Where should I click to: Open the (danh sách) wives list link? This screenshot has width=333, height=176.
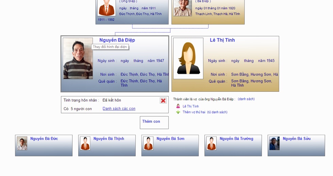[x=246, y=99]
